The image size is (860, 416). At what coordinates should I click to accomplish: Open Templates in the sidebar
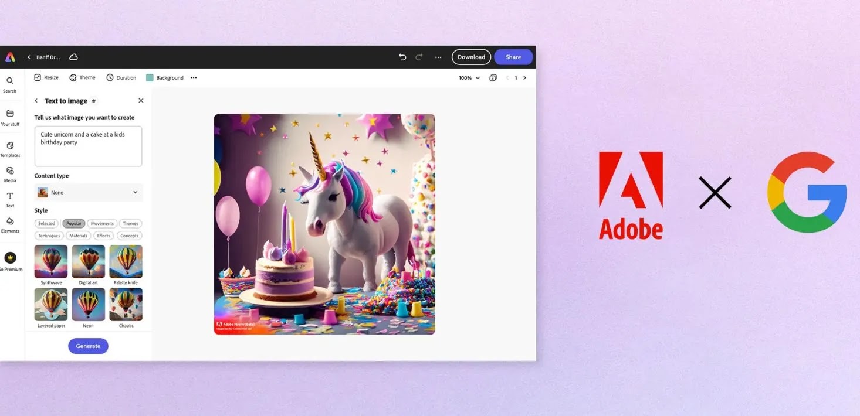click(x=10, y=149)
